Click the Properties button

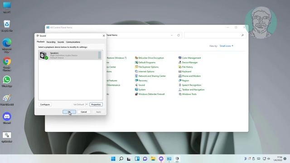[x=96, y=105]
